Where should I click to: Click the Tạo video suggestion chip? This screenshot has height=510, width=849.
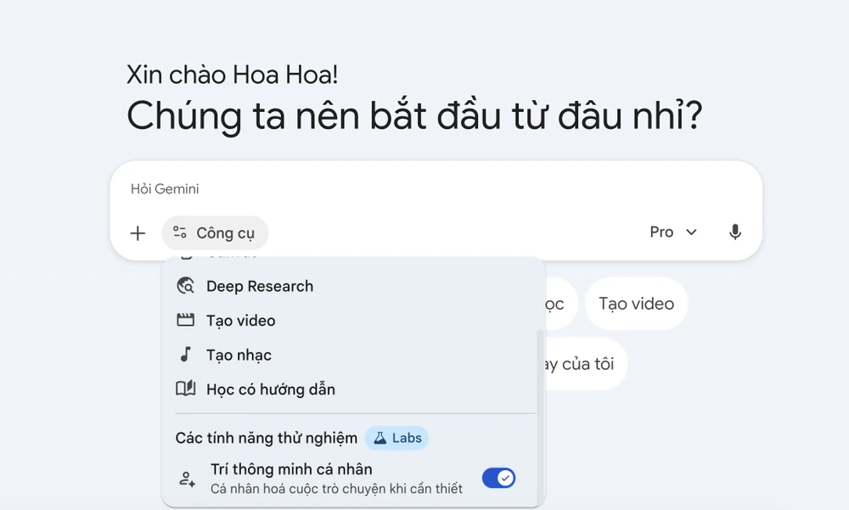pos(636,303)
